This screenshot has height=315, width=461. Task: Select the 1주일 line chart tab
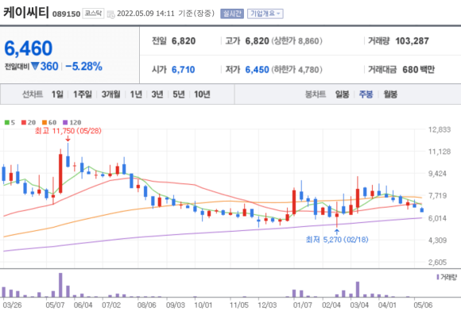tap(83, 94)
